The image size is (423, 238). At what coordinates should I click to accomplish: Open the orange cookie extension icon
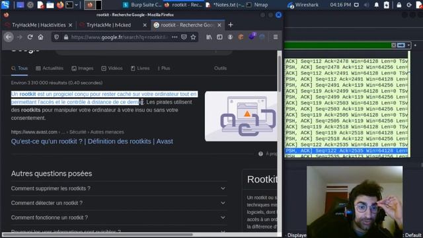pyautogui.click(x=241, y=37)
